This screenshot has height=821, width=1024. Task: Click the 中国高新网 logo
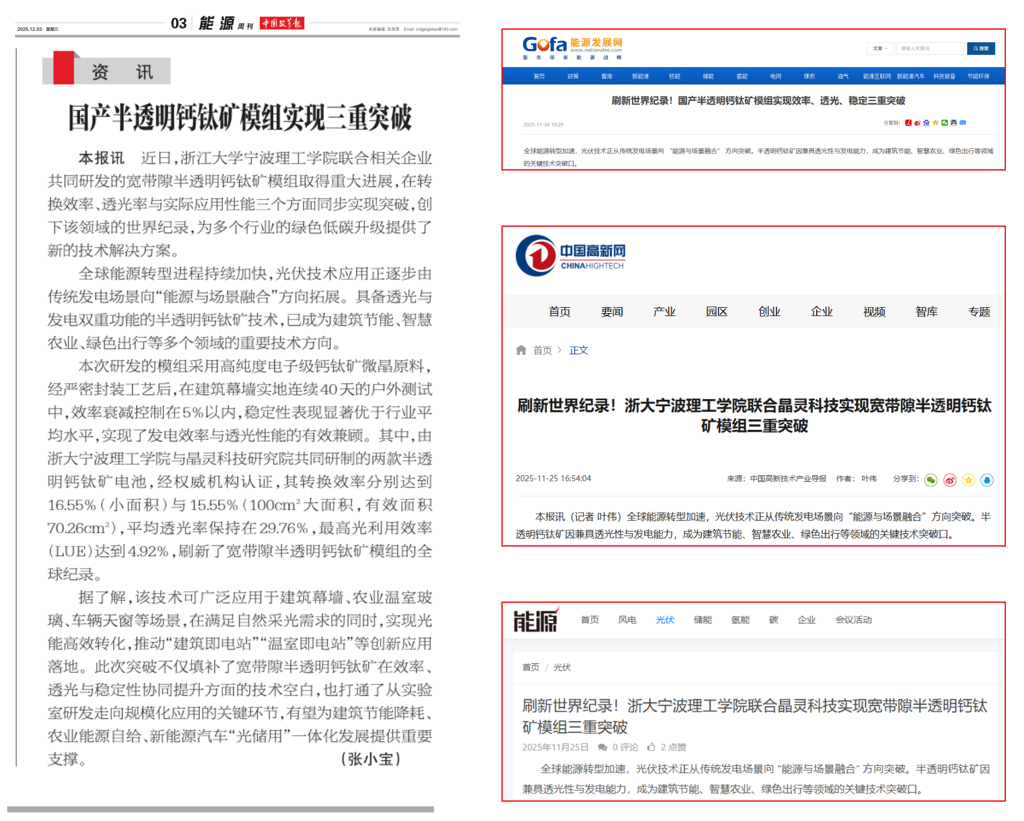click(570, 256)
